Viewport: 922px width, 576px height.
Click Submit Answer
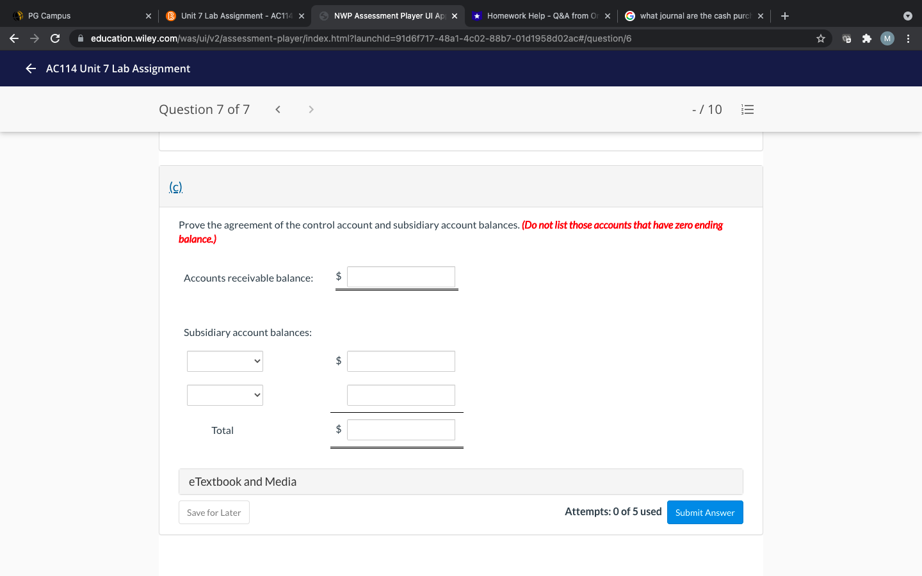click(x=705, y=512)
